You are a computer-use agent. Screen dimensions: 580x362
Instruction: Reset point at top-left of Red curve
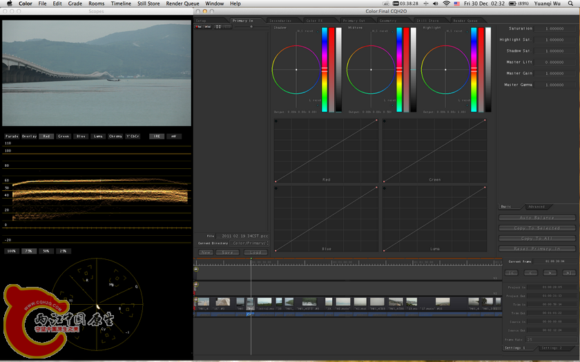(x=276, y=121)
